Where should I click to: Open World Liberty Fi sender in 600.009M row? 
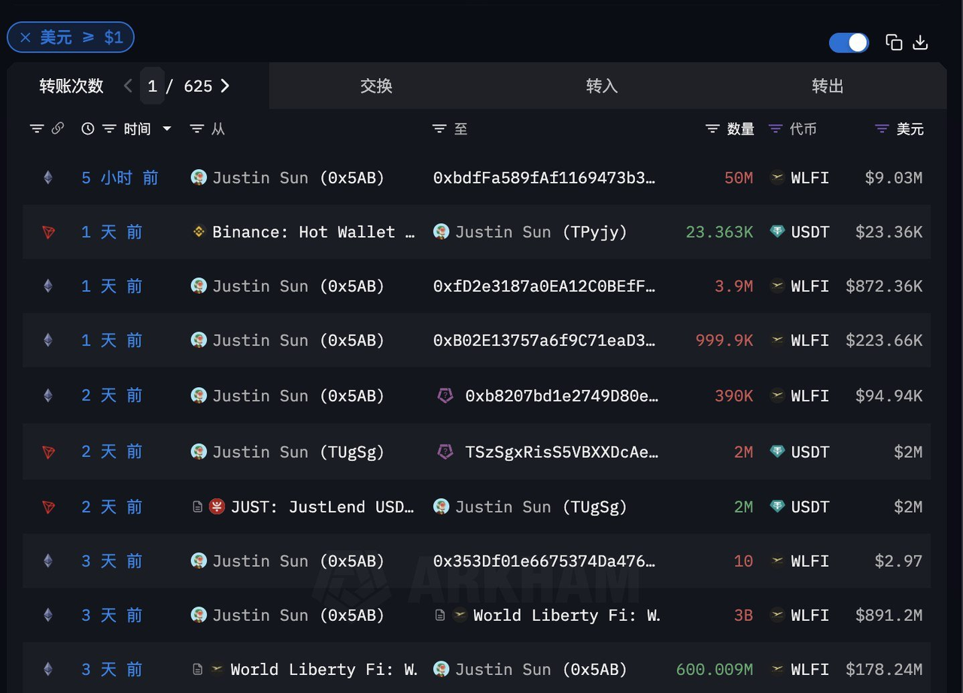tap(324, 670)
